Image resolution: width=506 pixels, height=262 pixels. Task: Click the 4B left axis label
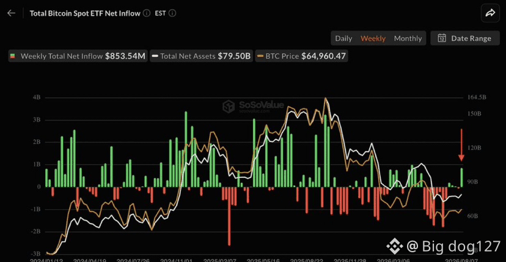(x=37, y=97)
